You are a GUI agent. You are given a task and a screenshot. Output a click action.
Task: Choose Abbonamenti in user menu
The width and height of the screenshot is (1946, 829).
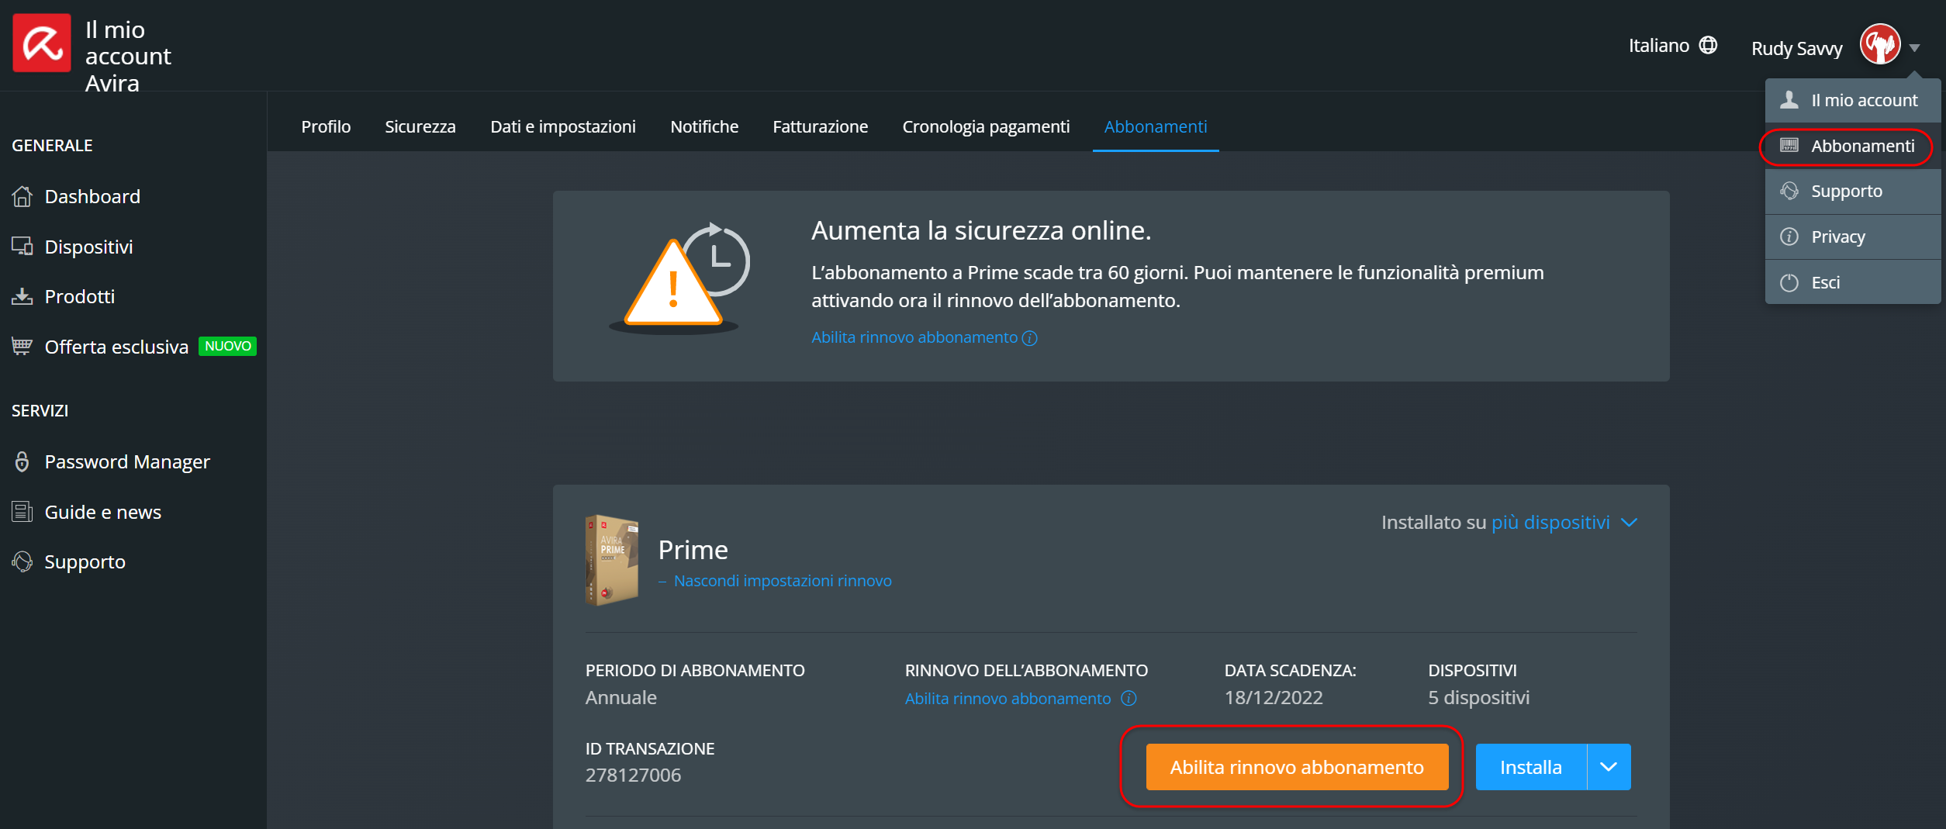pyautogui.click(x=1852, y=146)
